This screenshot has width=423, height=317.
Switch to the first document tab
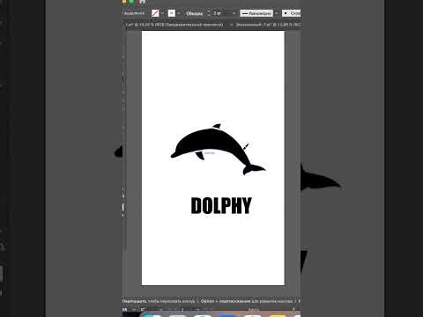coord(174,25)
